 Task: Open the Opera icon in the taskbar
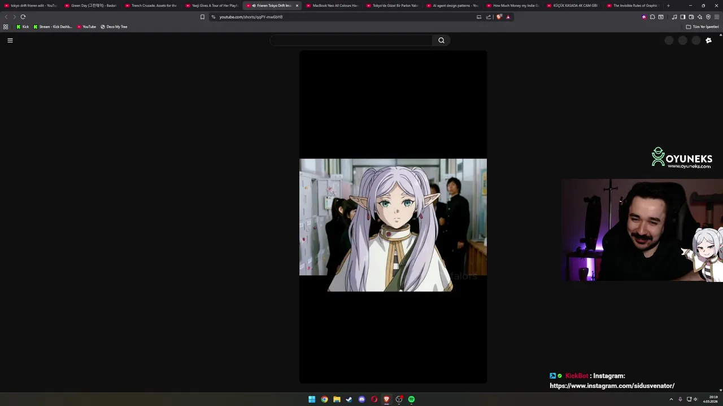374,399
